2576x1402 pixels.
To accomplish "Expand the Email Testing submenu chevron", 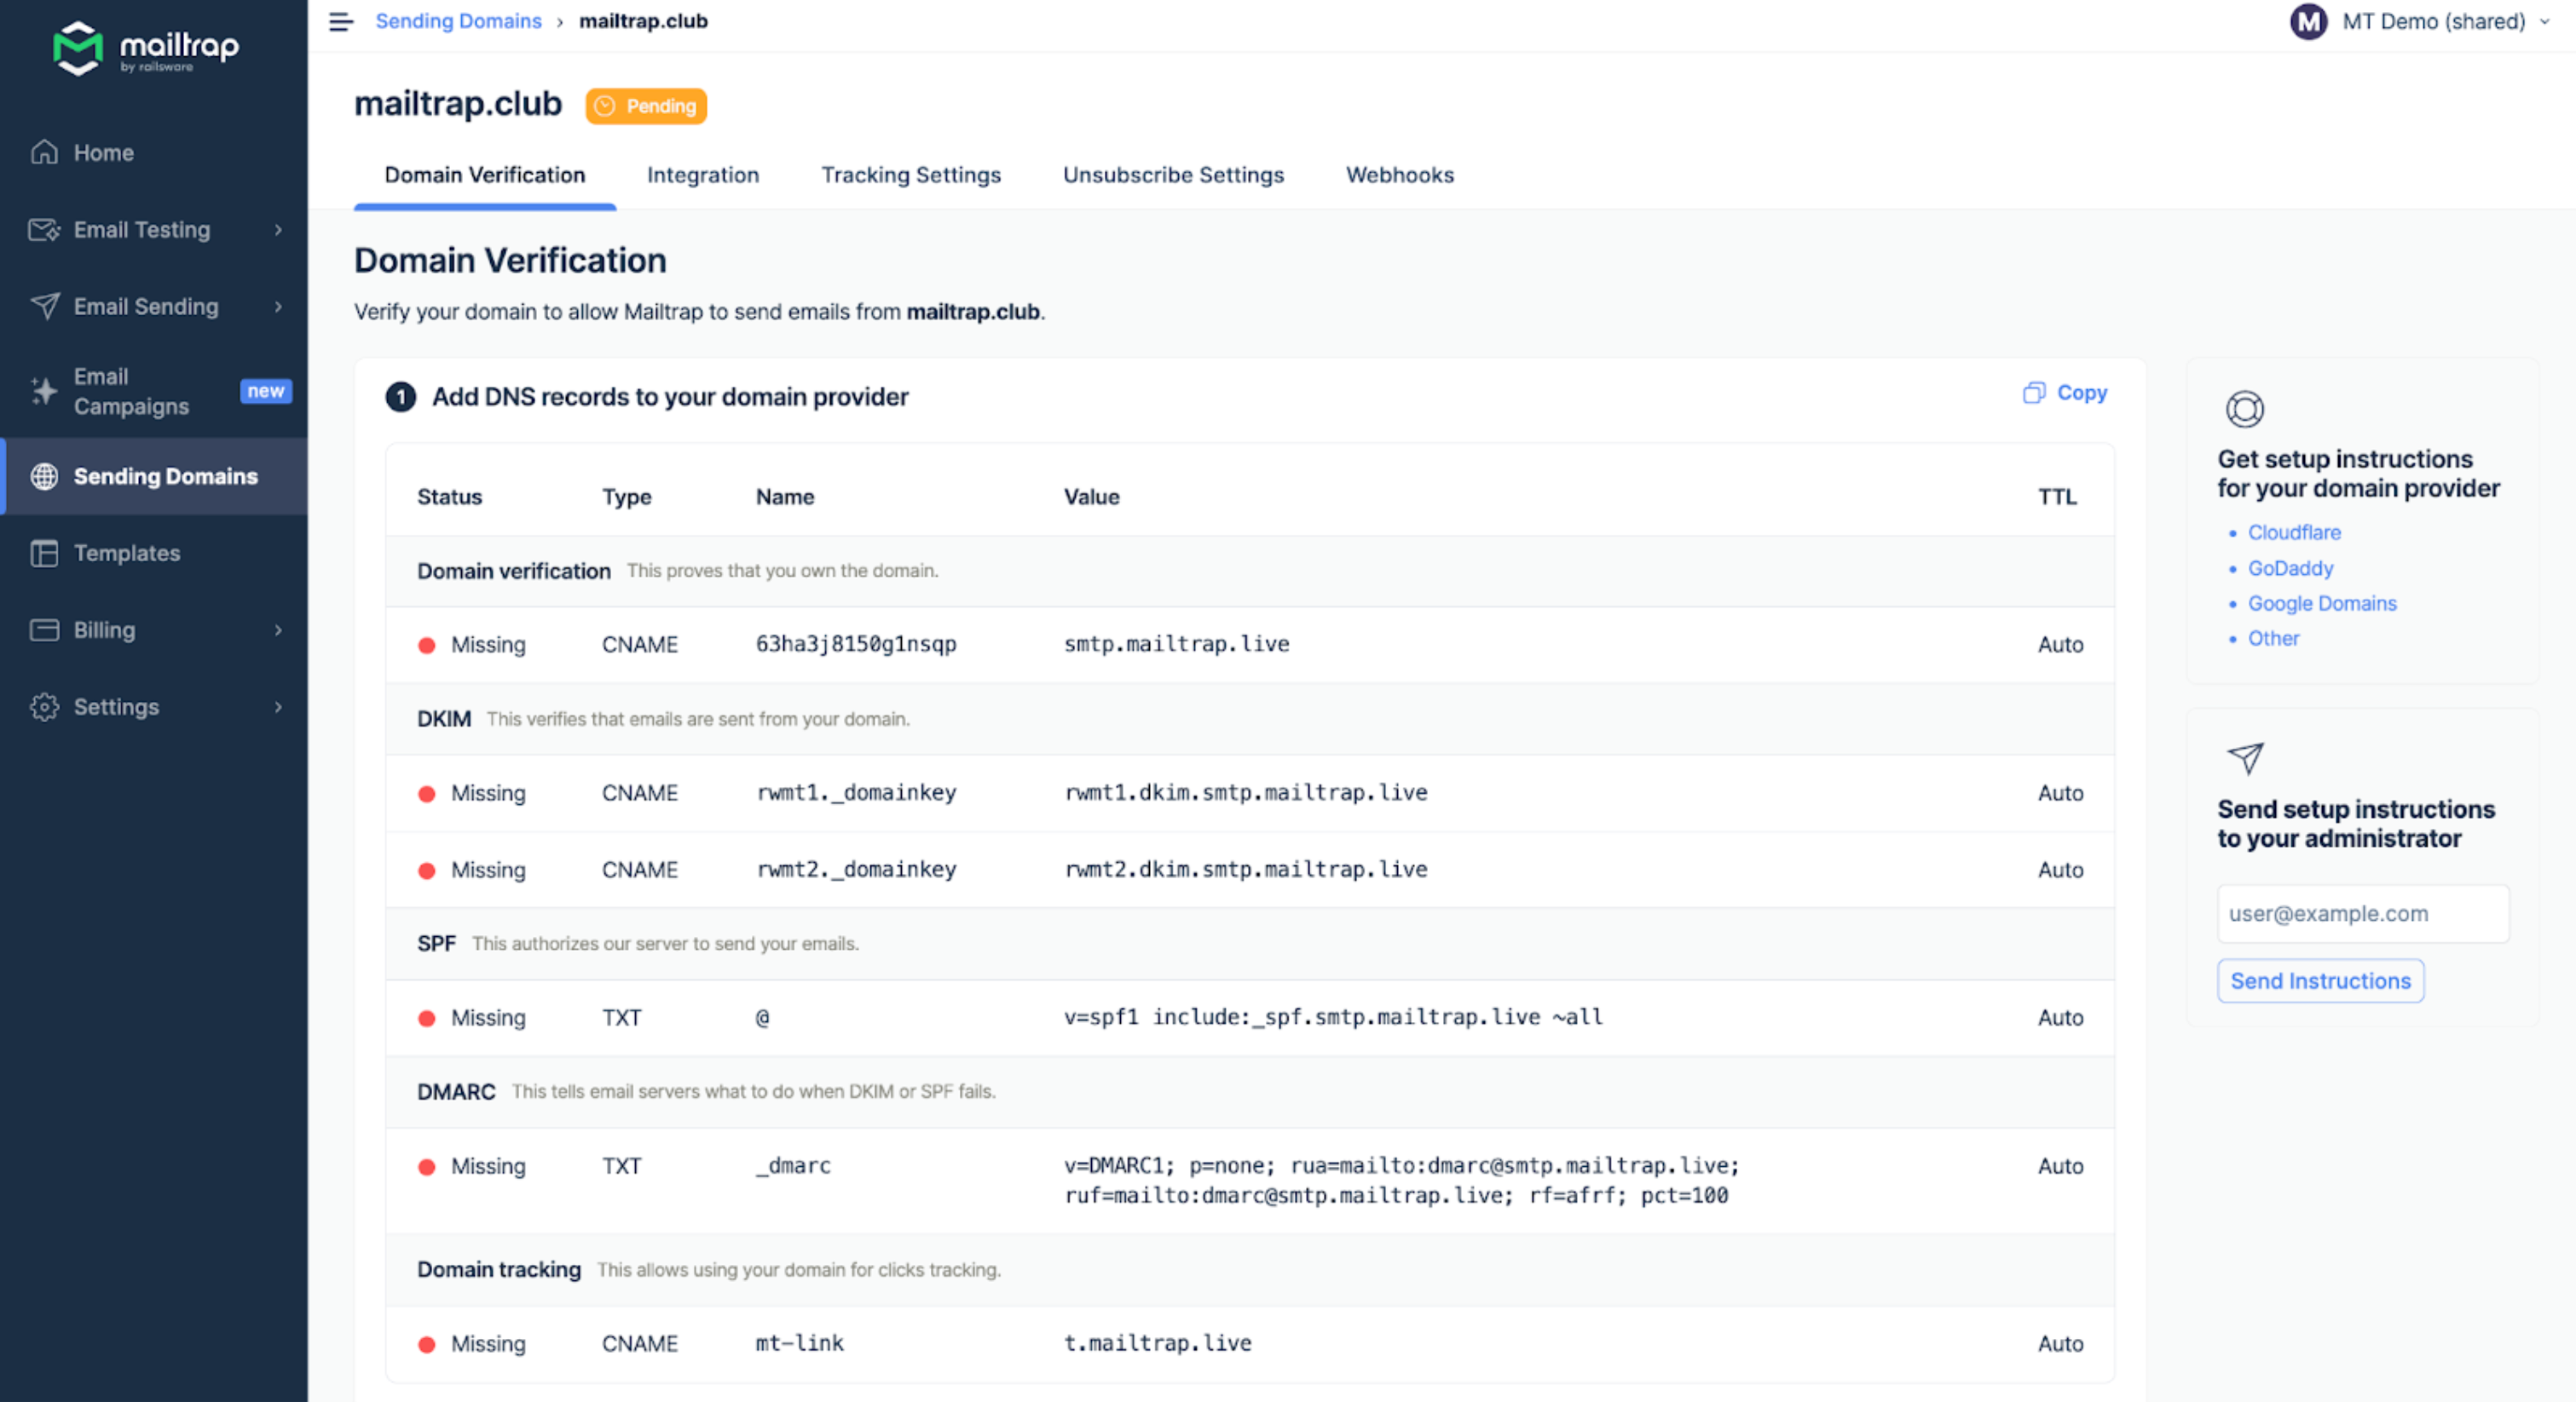I will tap(278, 230).
